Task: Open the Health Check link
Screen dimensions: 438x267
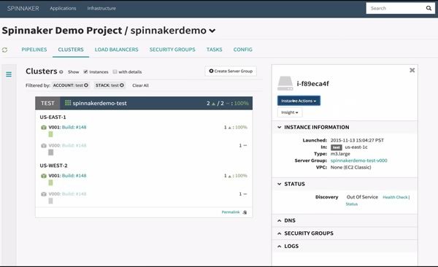Action: coord(395,197)
